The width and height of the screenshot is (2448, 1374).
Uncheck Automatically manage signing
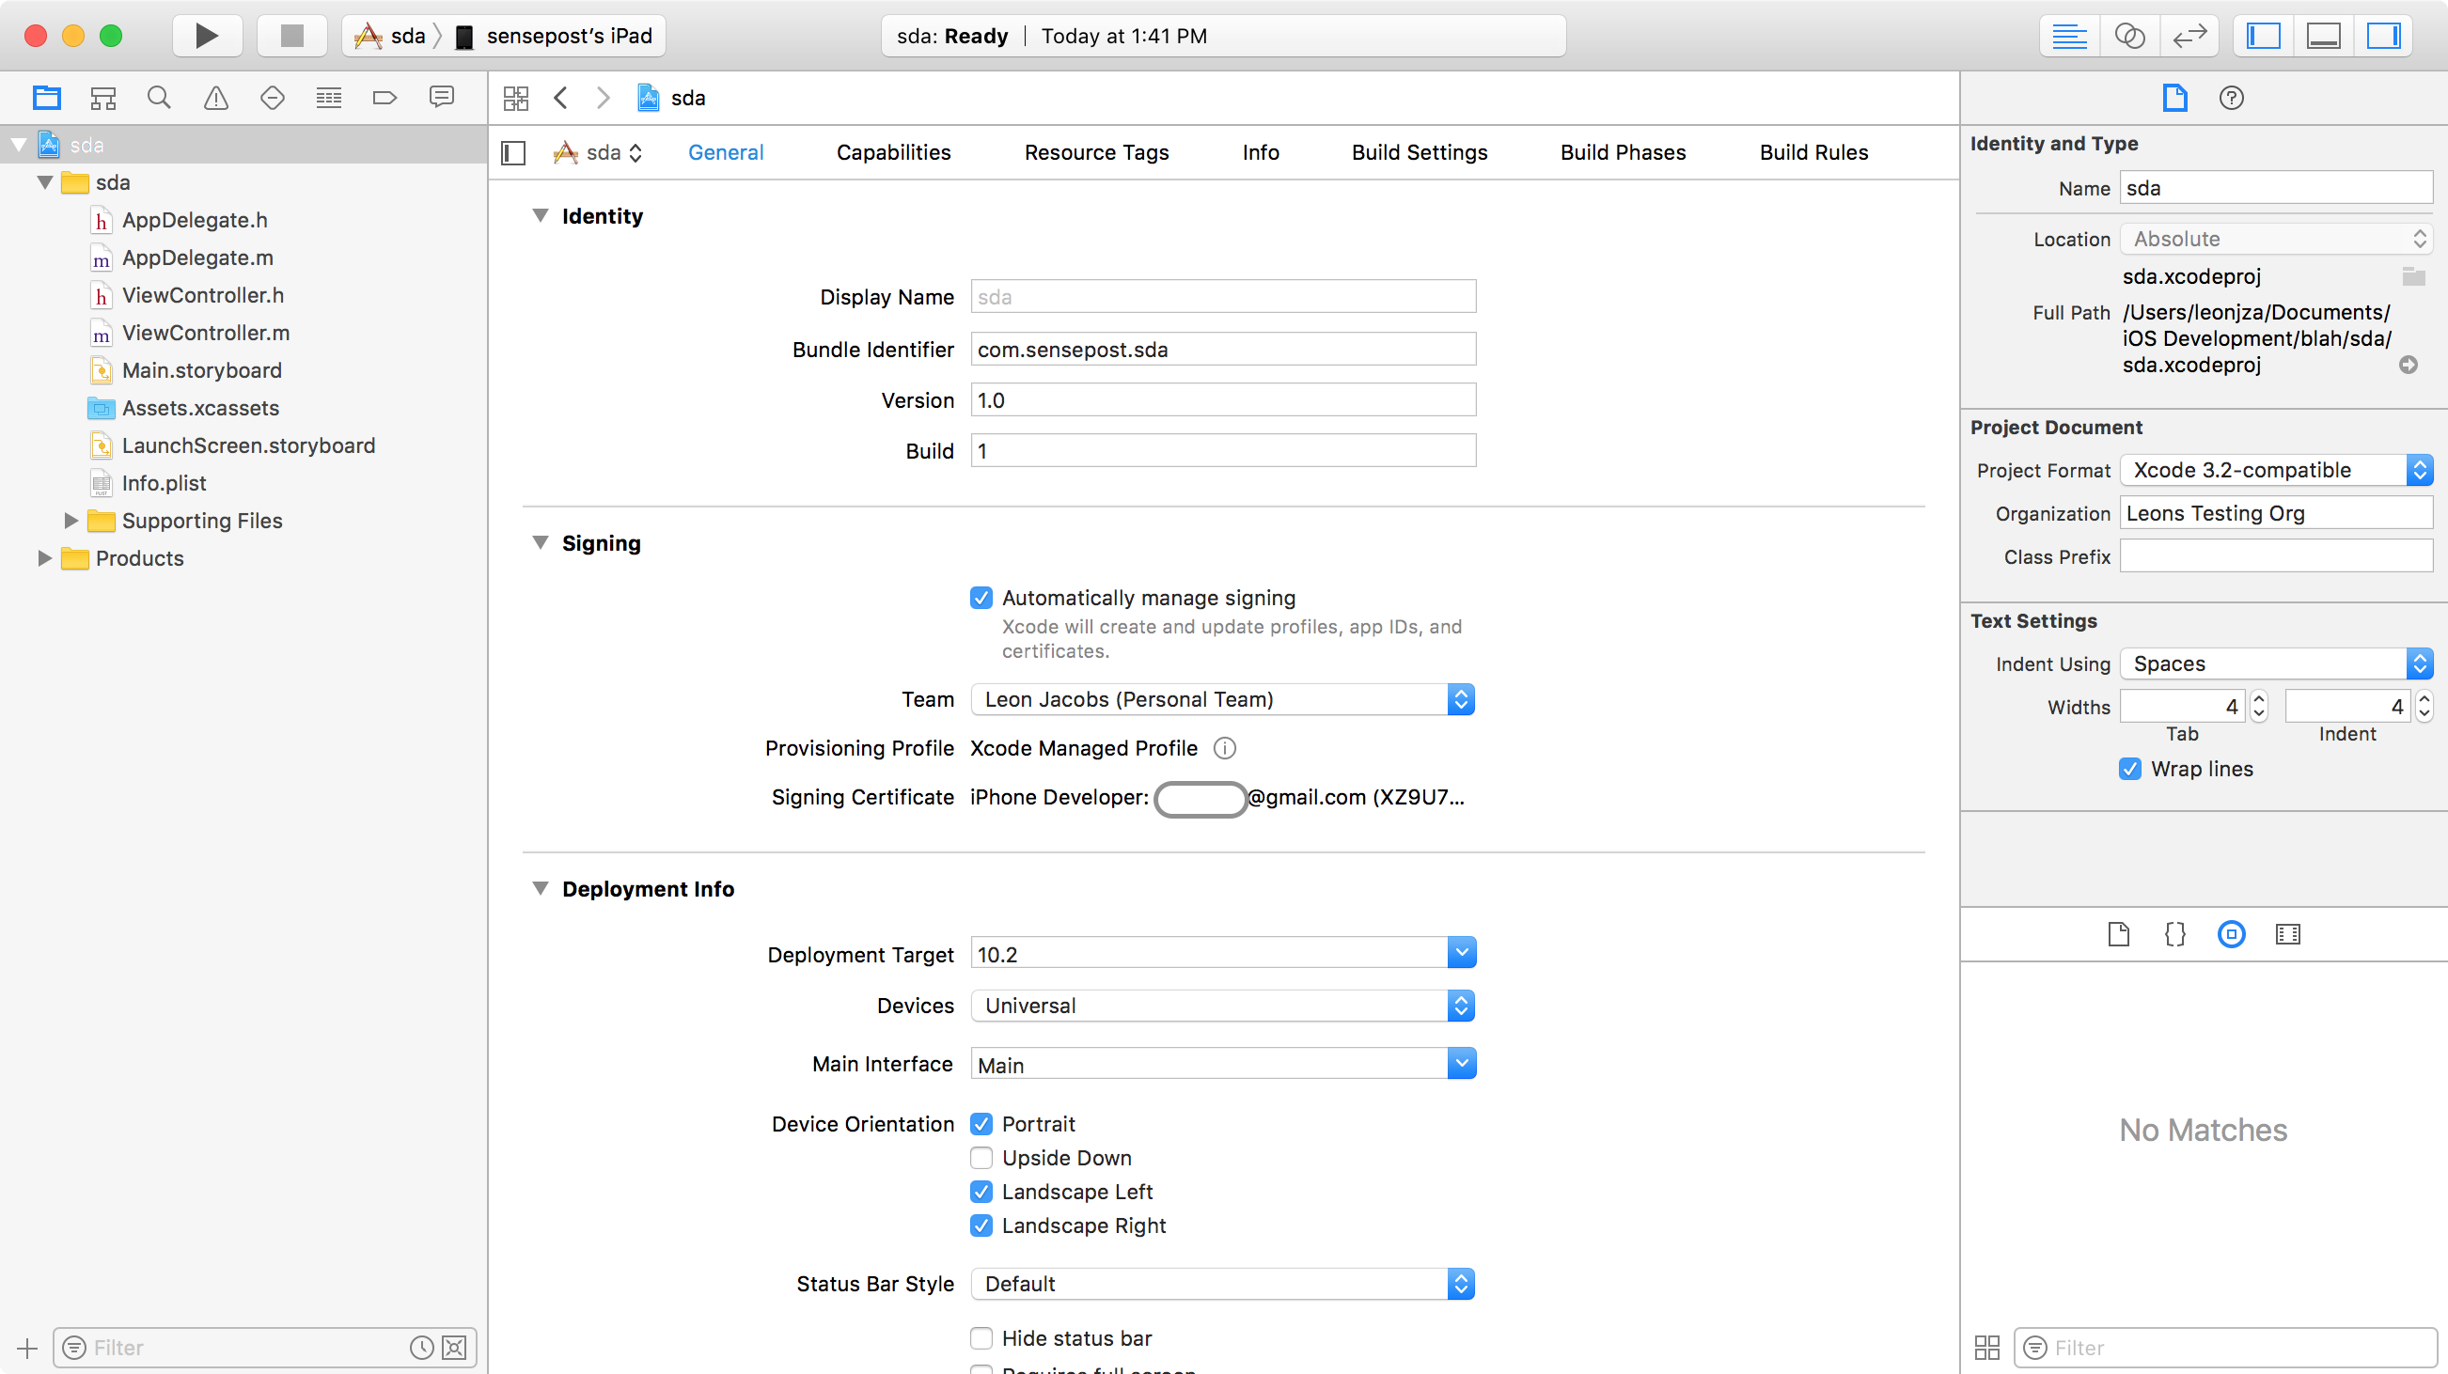pyautogui.click(x=981, y=598)
